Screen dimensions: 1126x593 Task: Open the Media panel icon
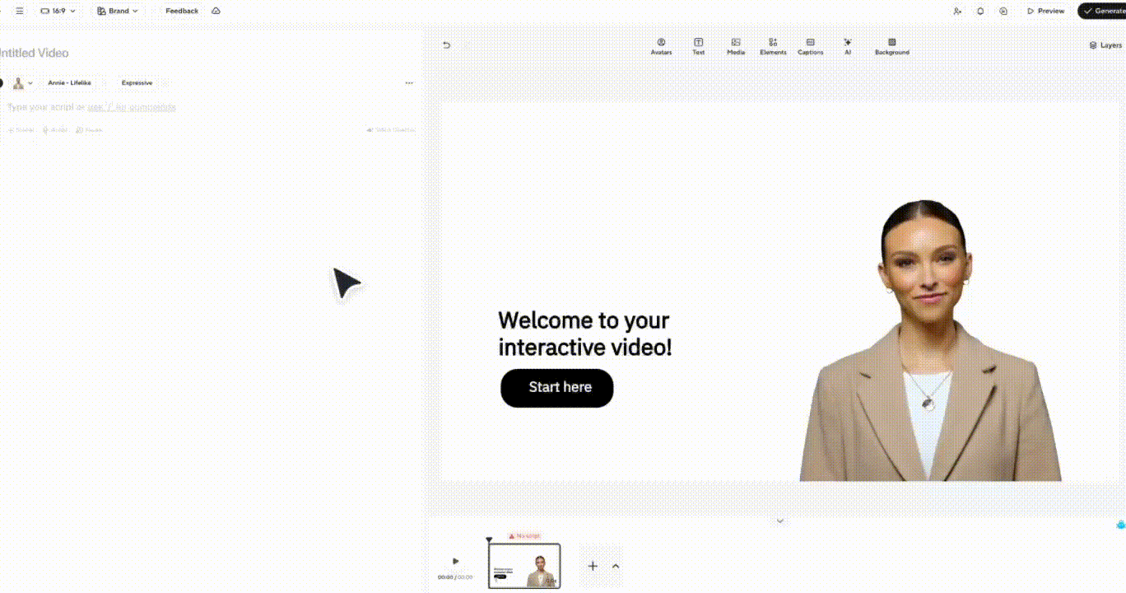736,46
